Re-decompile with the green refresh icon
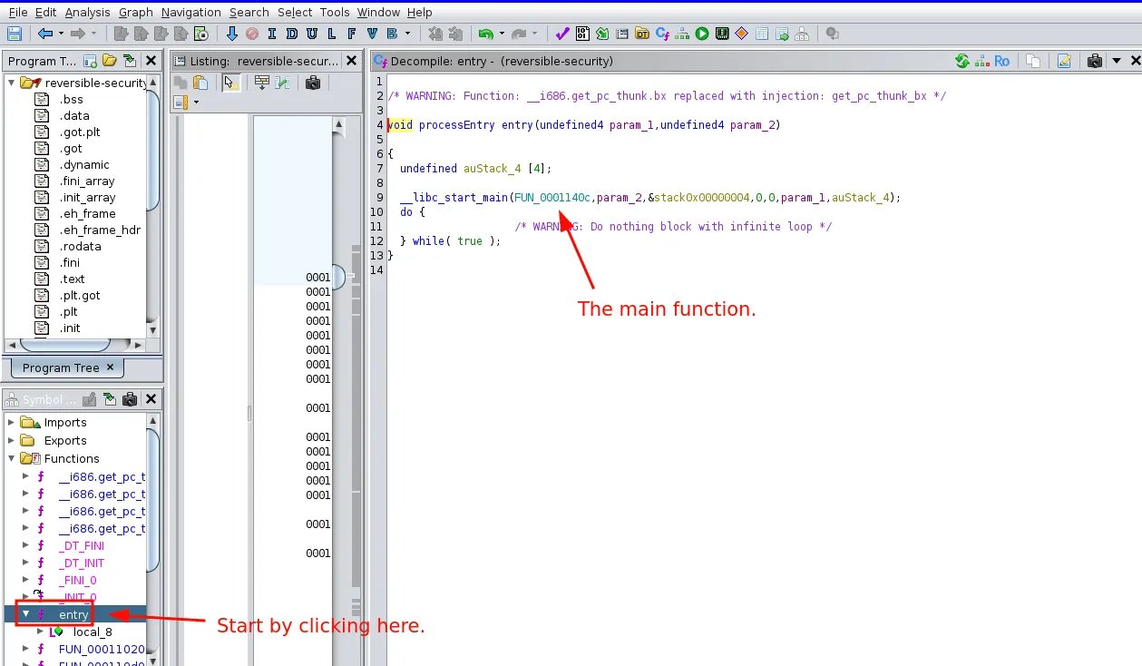Screen dimensions: 1142x666 (x=962, y=61)
